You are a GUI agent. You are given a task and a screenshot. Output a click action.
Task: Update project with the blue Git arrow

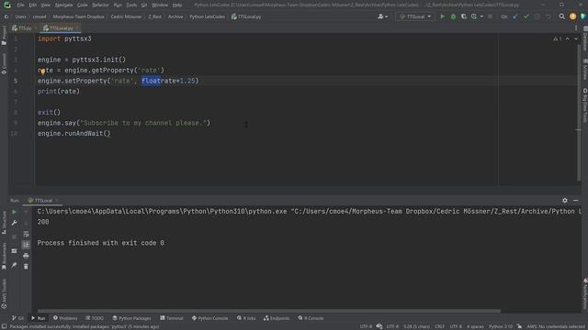pos(515,16)
